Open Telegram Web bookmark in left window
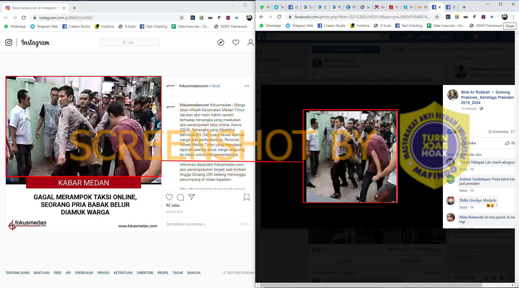This screenshot has width=519, height=288. click(x=44, y=26)
